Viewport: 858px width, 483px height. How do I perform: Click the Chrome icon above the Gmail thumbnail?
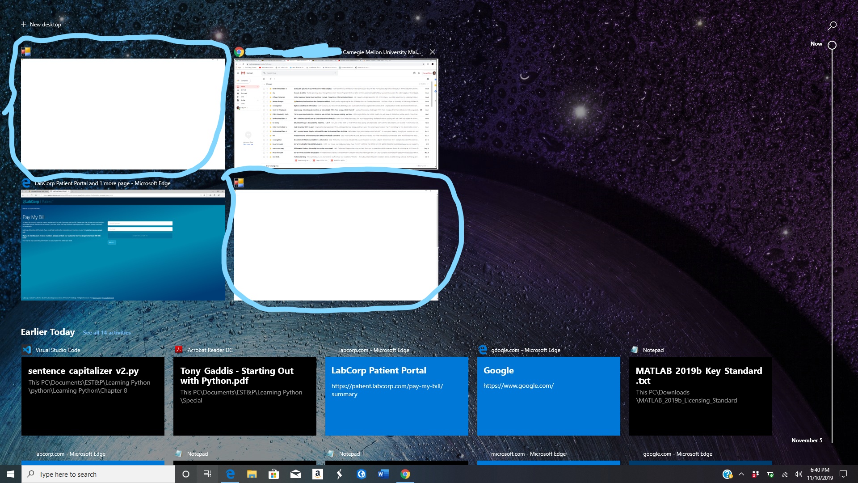click(x=239, y=52)
